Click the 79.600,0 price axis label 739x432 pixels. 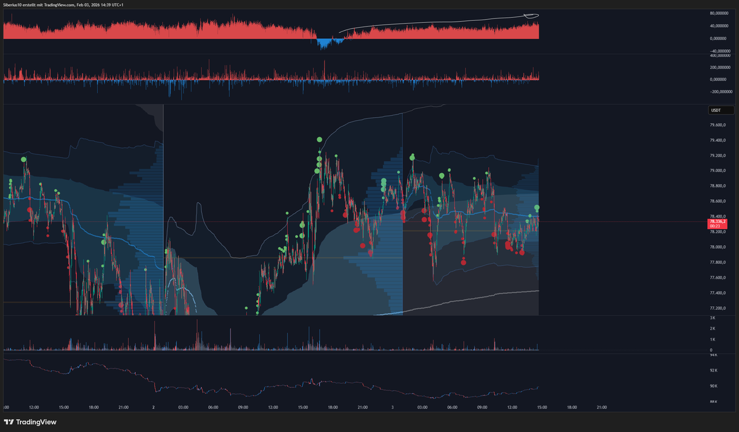click(718, 125)
